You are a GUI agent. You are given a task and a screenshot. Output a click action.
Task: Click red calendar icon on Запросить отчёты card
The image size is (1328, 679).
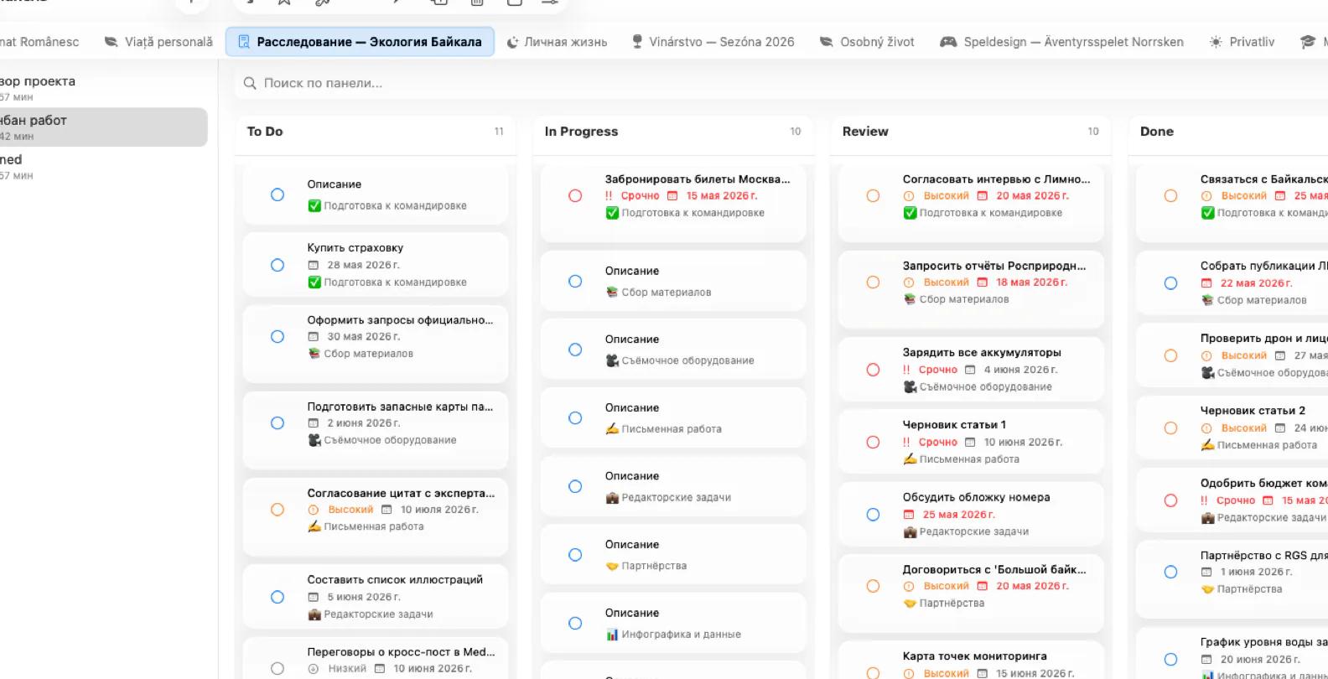(982, 282)
